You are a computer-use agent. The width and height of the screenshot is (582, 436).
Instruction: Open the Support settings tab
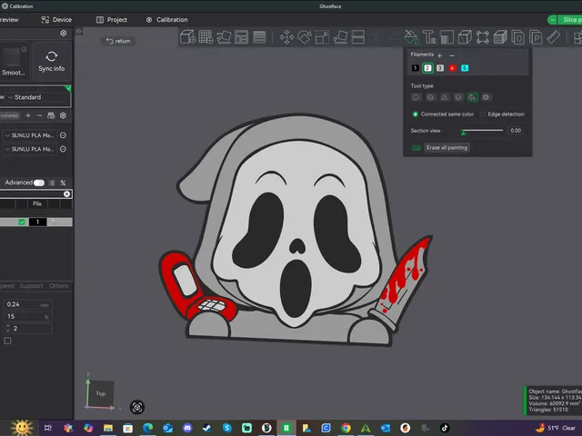click(31, 286)
